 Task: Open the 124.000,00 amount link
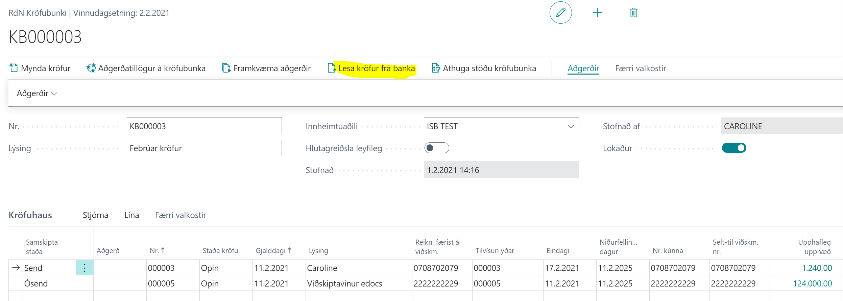[812, 283]
